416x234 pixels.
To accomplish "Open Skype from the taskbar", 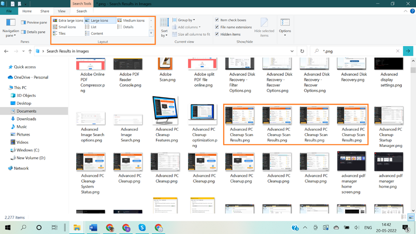I will tap(142, 228).
